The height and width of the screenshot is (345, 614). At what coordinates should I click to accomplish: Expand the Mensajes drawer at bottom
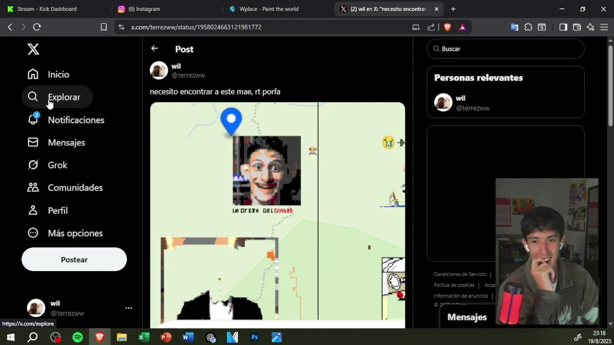click(467, 317)
